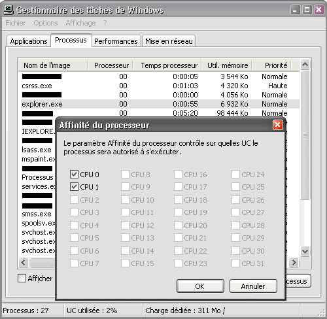The height and width of the screenshot is (319, 327).
Task: Maximize the Task Manager window
Action: tap(307, 10)
